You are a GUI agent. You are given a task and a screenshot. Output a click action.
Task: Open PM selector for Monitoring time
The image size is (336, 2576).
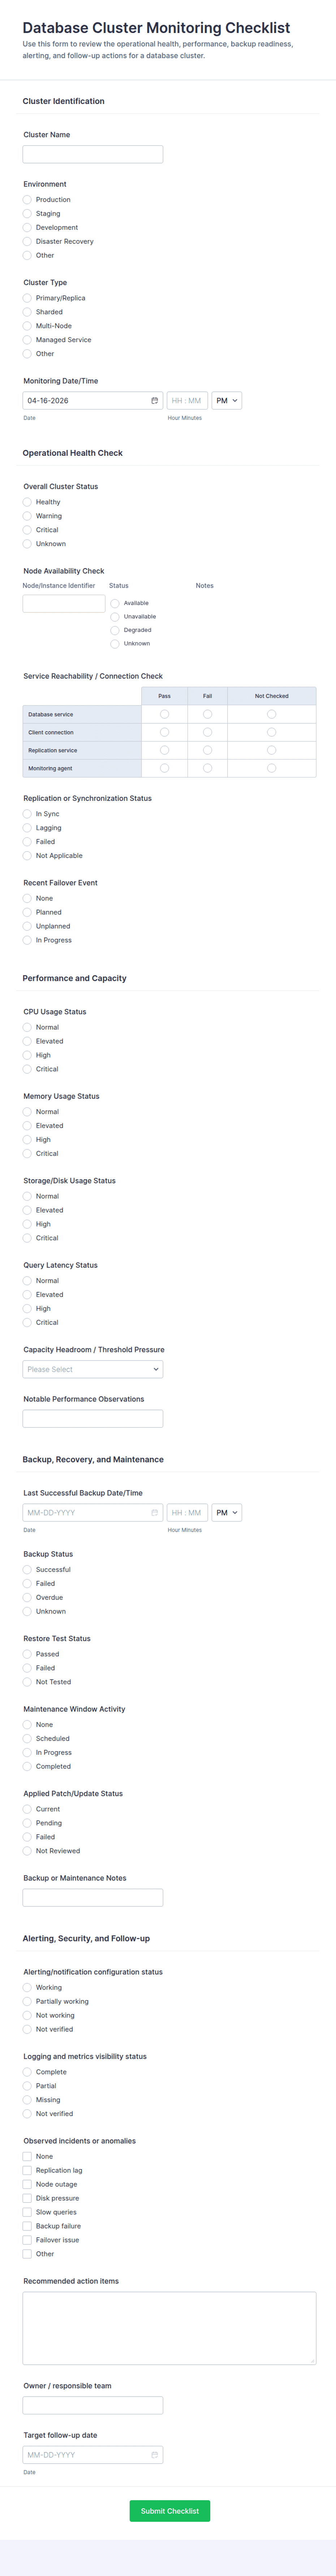click(x=226, y=400)
